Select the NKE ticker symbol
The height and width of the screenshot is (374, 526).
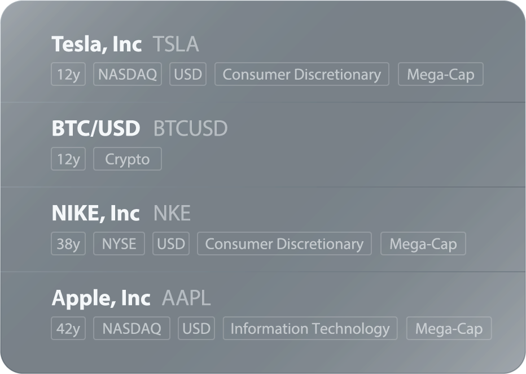[172, 213]
